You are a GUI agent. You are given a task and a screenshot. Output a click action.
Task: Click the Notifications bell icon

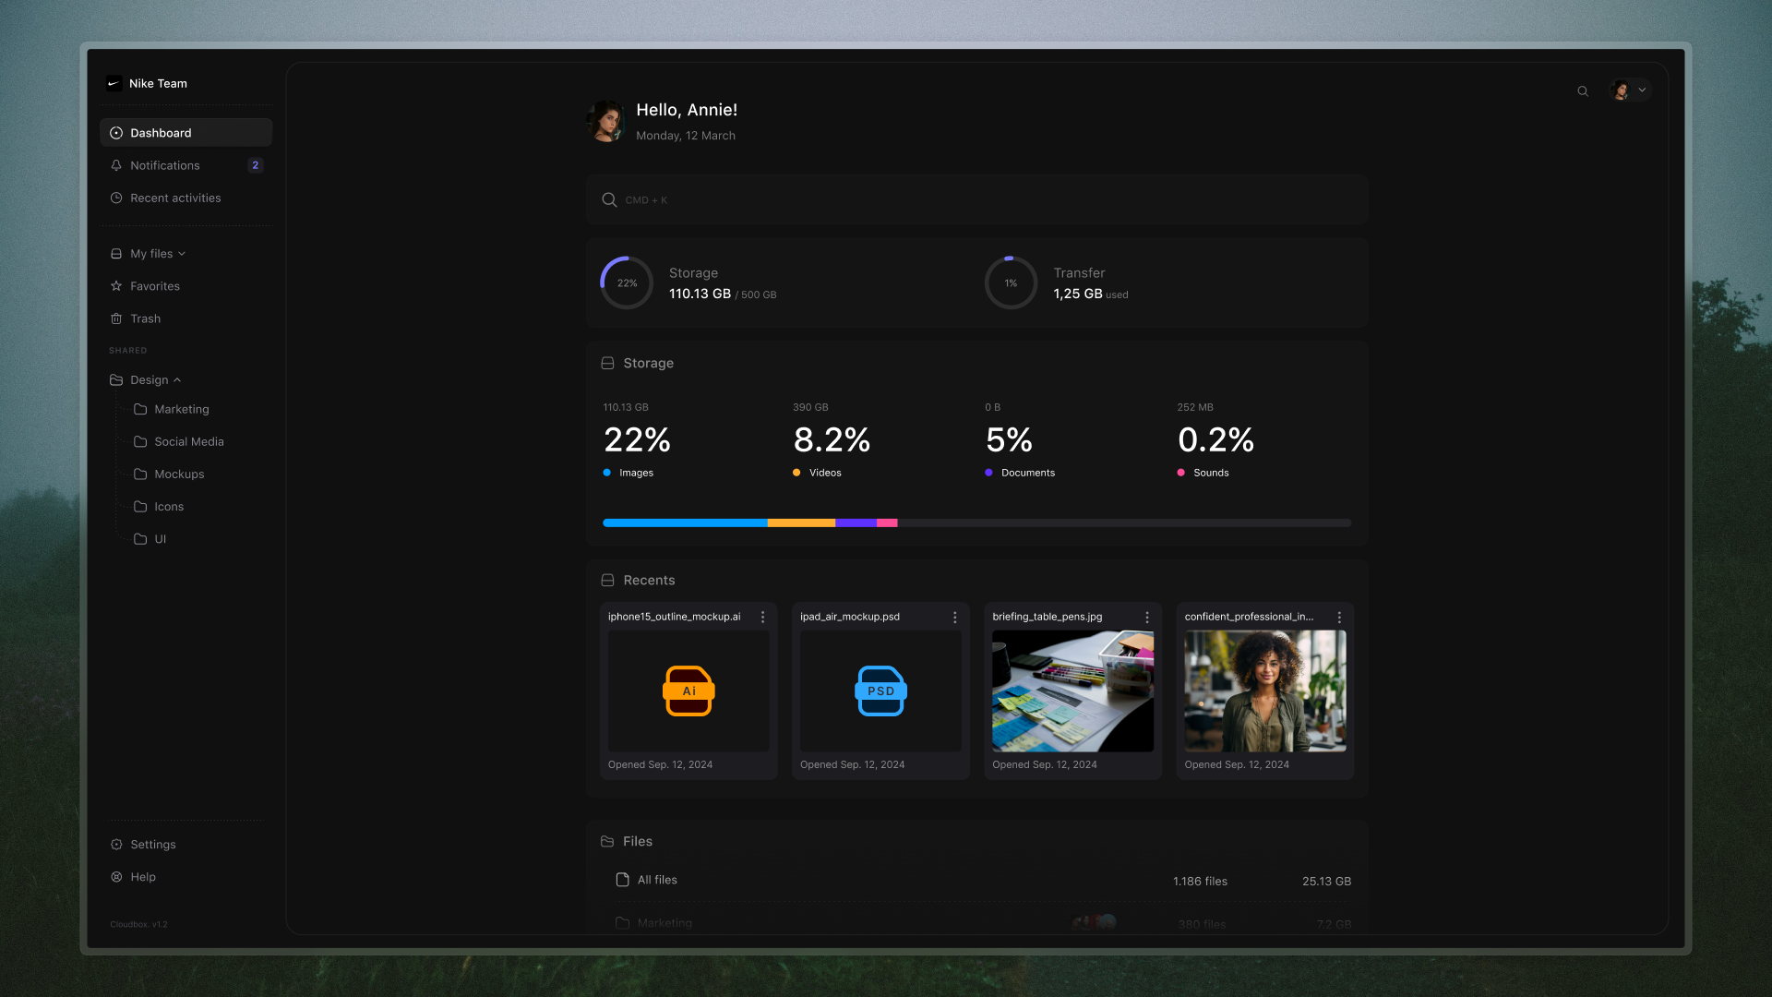[117, 164]
